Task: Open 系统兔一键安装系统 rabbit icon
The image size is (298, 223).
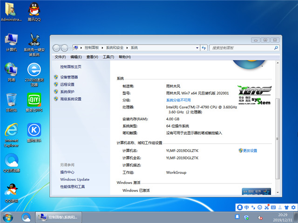Action: [x=34, y=45]
